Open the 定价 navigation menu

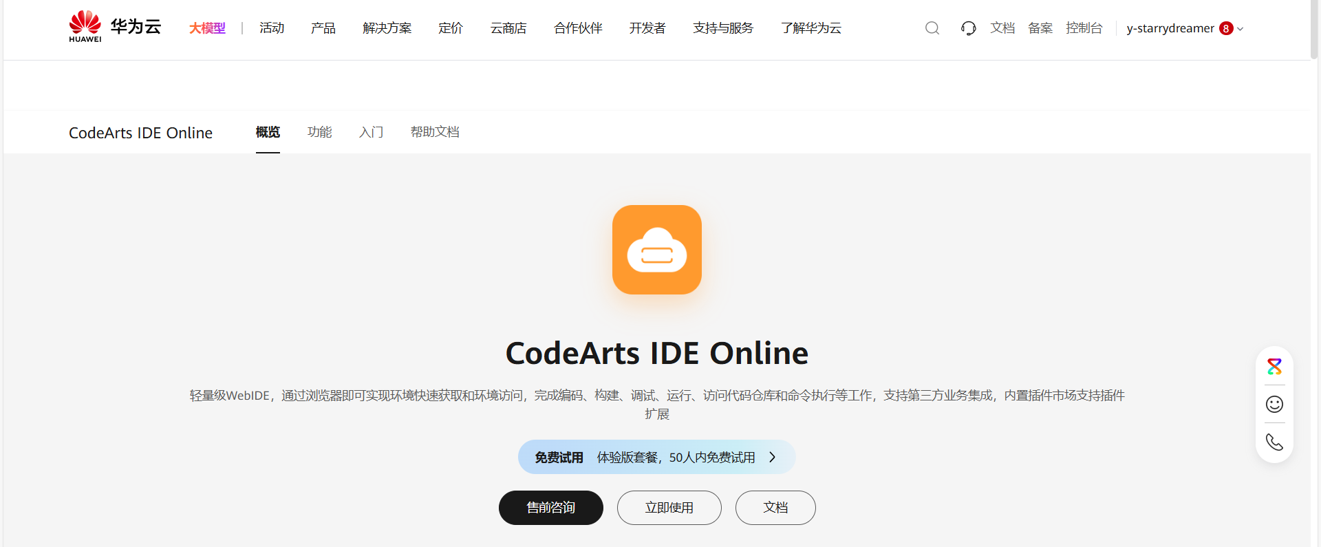coord(451,28)
